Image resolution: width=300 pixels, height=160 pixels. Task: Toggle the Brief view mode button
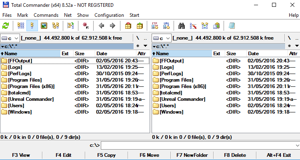pos(21,26)
